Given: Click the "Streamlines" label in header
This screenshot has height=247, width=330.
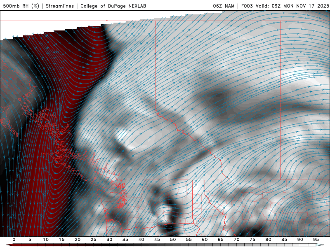Looking at the screenshot, I should (x=60, y=6).
